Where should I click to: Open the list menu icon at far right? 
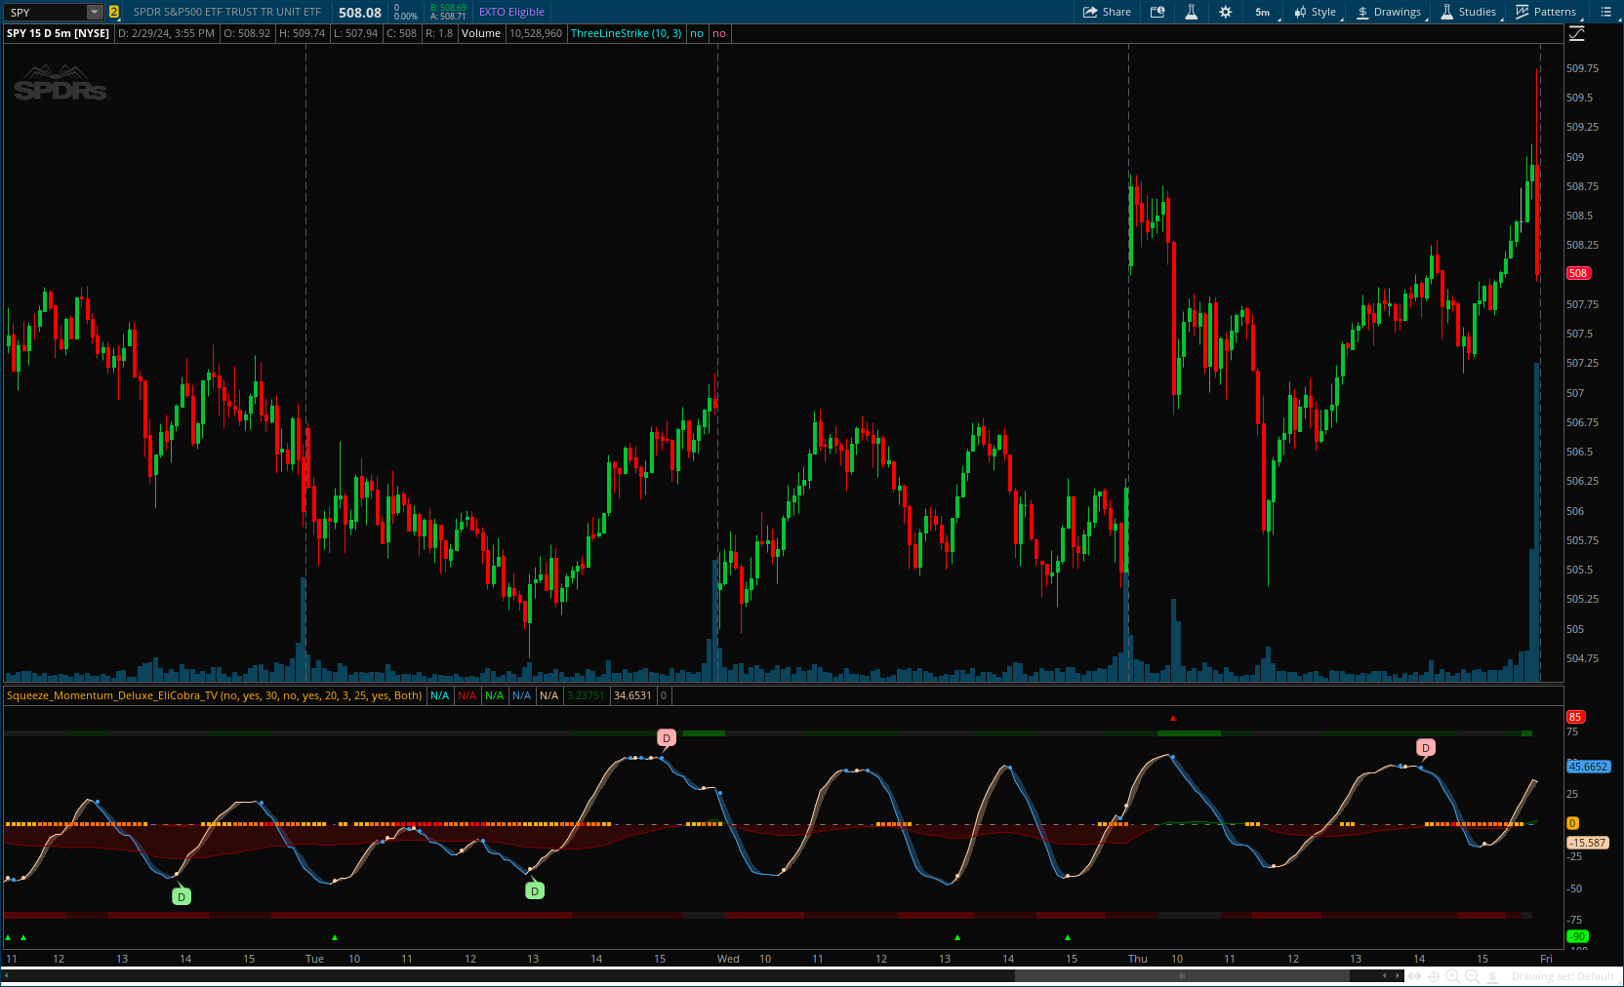point(1606,12)
